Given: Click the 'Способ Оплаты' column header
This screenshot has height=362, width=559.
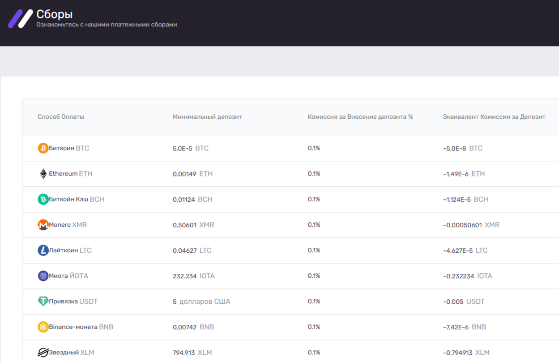Looking at the screenshot, I should pos(61,117).
